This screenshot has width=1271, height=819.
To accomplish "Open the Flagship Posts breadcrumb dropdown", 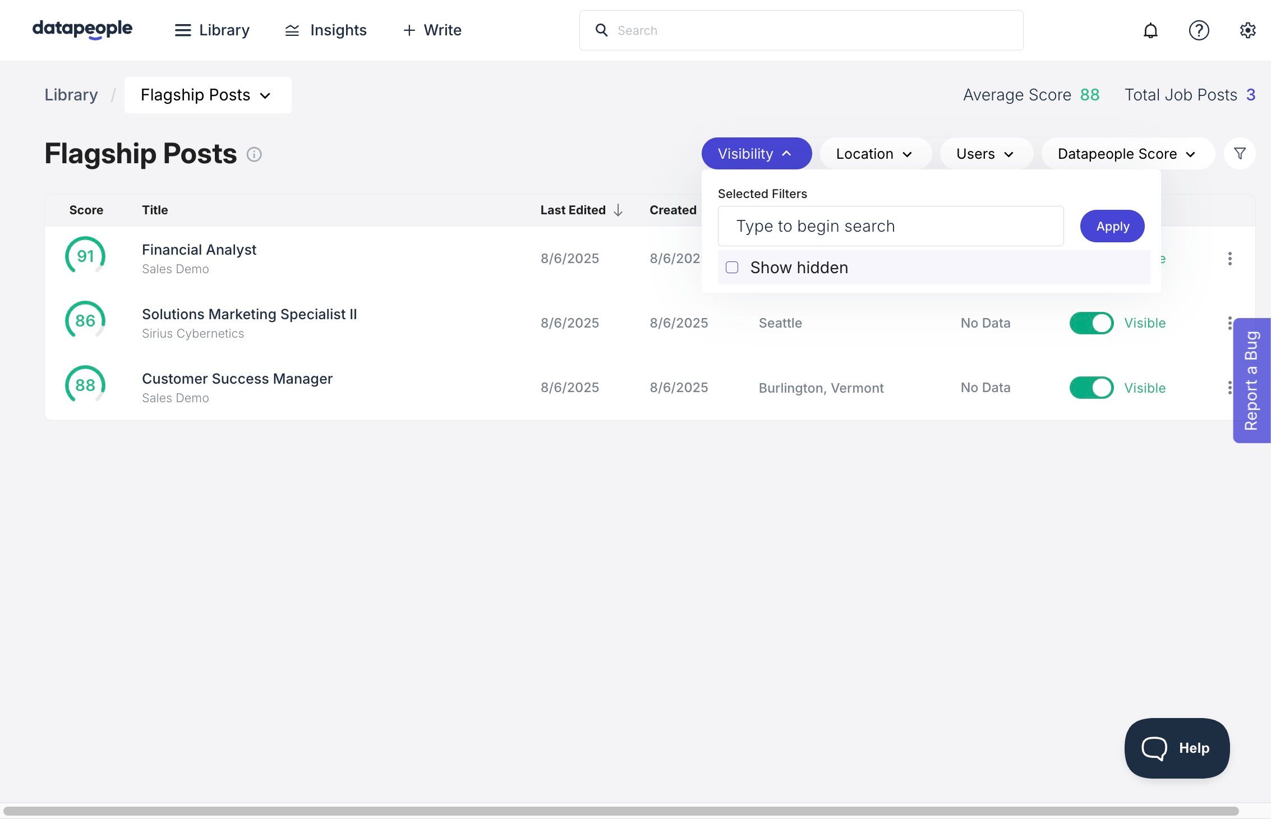I will 207,95.
